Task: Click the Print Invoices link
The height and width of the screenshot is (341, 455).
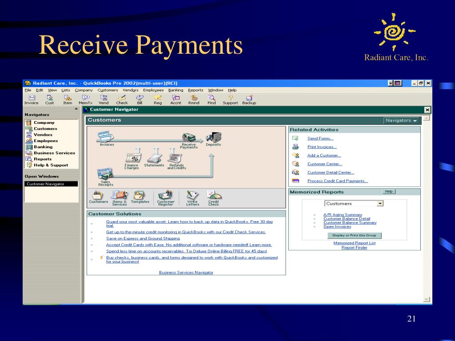Action: [x=322, y=147]
